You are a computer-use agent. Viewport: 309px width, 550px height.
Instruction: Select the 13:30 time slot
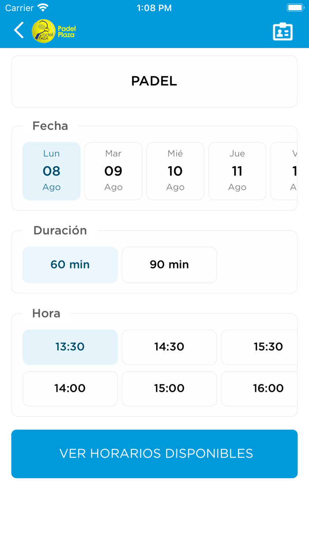click(70, 347)
